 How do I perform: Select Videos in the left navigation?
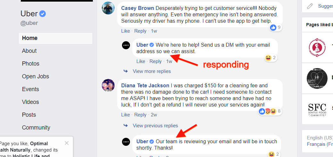click(30, 102)
